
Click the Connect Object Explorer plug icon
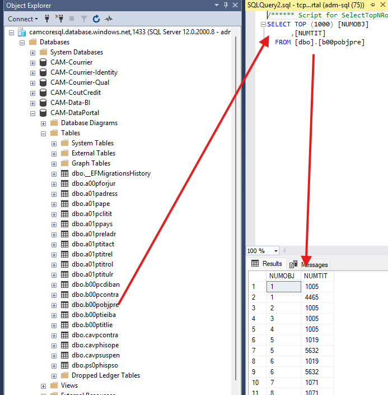point(46,19)
